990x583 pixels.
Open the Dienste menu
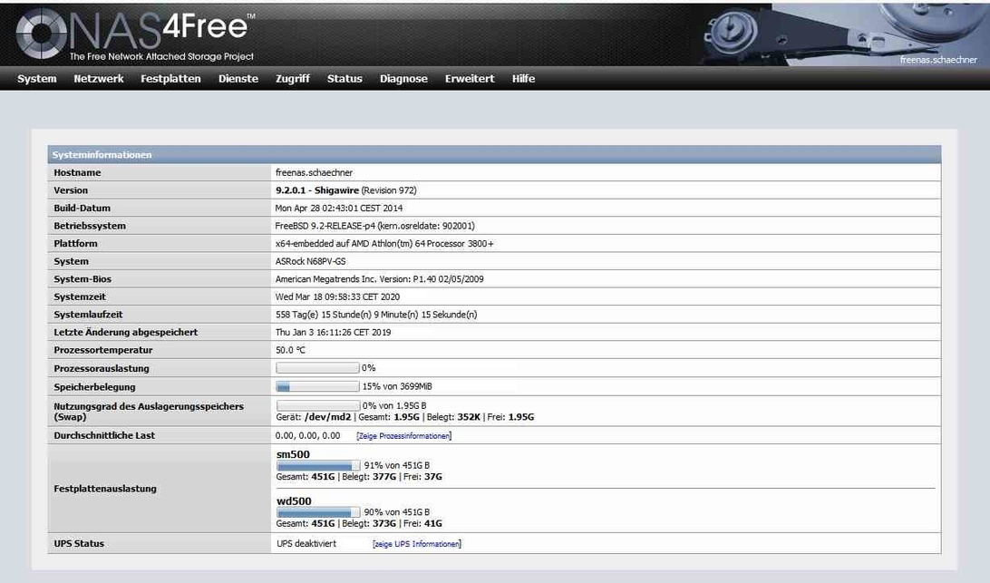point(238,79)
